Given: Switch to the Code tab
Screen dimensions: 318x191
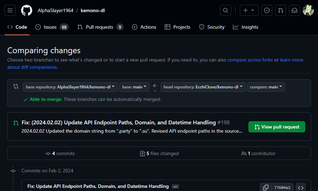Looking at the screenshot, I should point(17,27).
